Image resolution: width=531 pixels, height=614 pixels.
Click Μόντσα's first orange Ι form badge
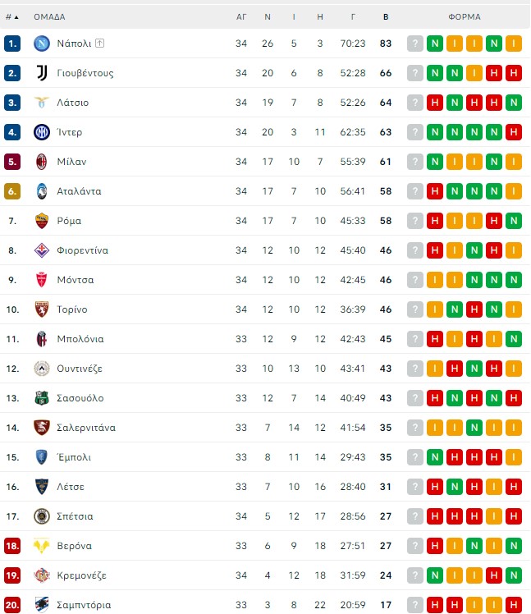(x=435, y=280)
